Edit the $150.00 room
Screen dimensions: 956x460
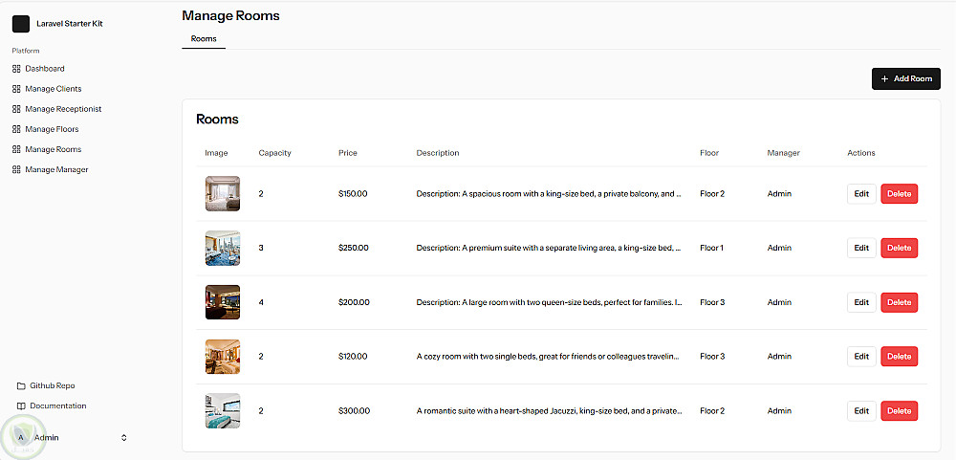861,194
